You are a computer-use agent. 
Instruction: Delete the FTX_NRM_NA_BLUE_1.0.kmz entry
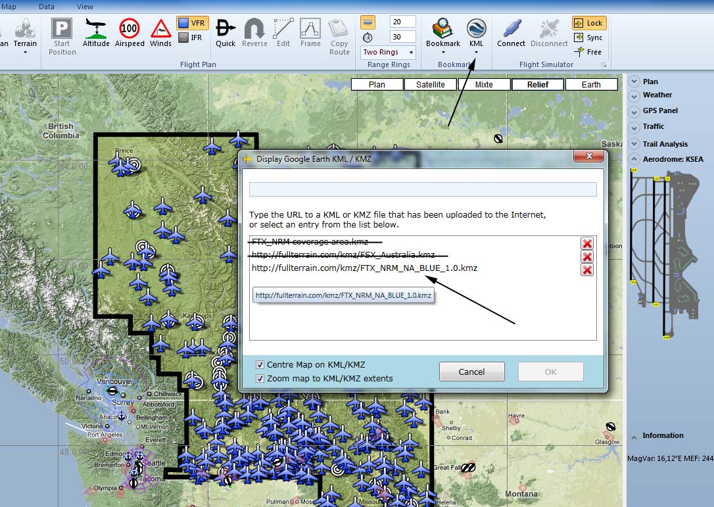(x=587, y=270)
